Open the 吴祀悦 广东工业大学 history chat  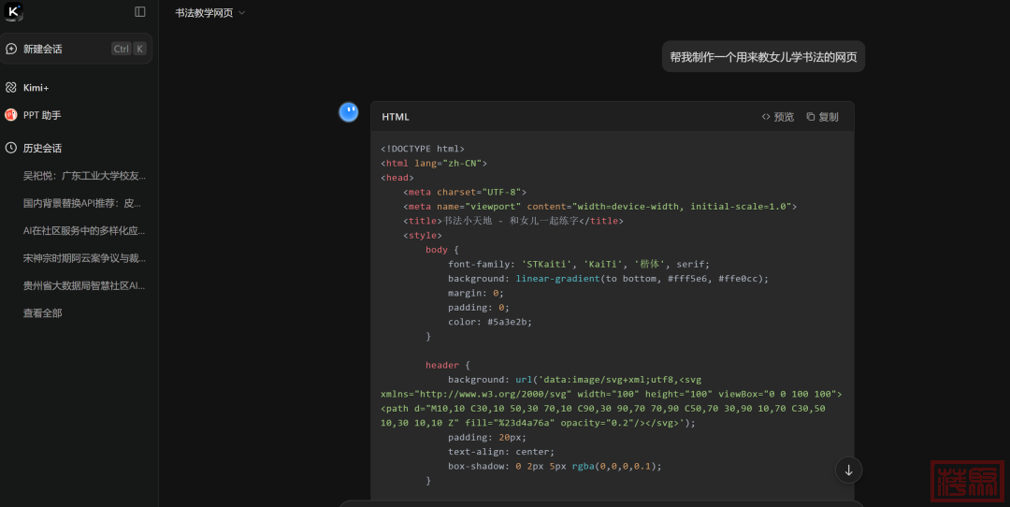click(84, 176)
